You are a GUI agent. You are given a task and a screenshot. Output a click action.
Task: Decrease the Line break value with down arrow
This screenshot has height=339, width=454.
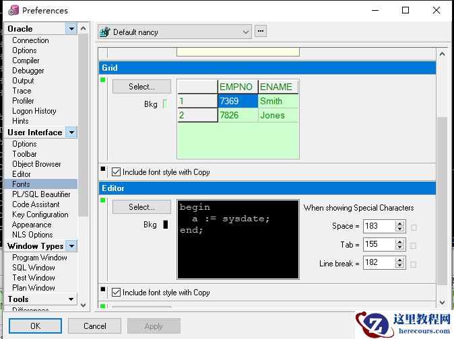tap(400, 266)
